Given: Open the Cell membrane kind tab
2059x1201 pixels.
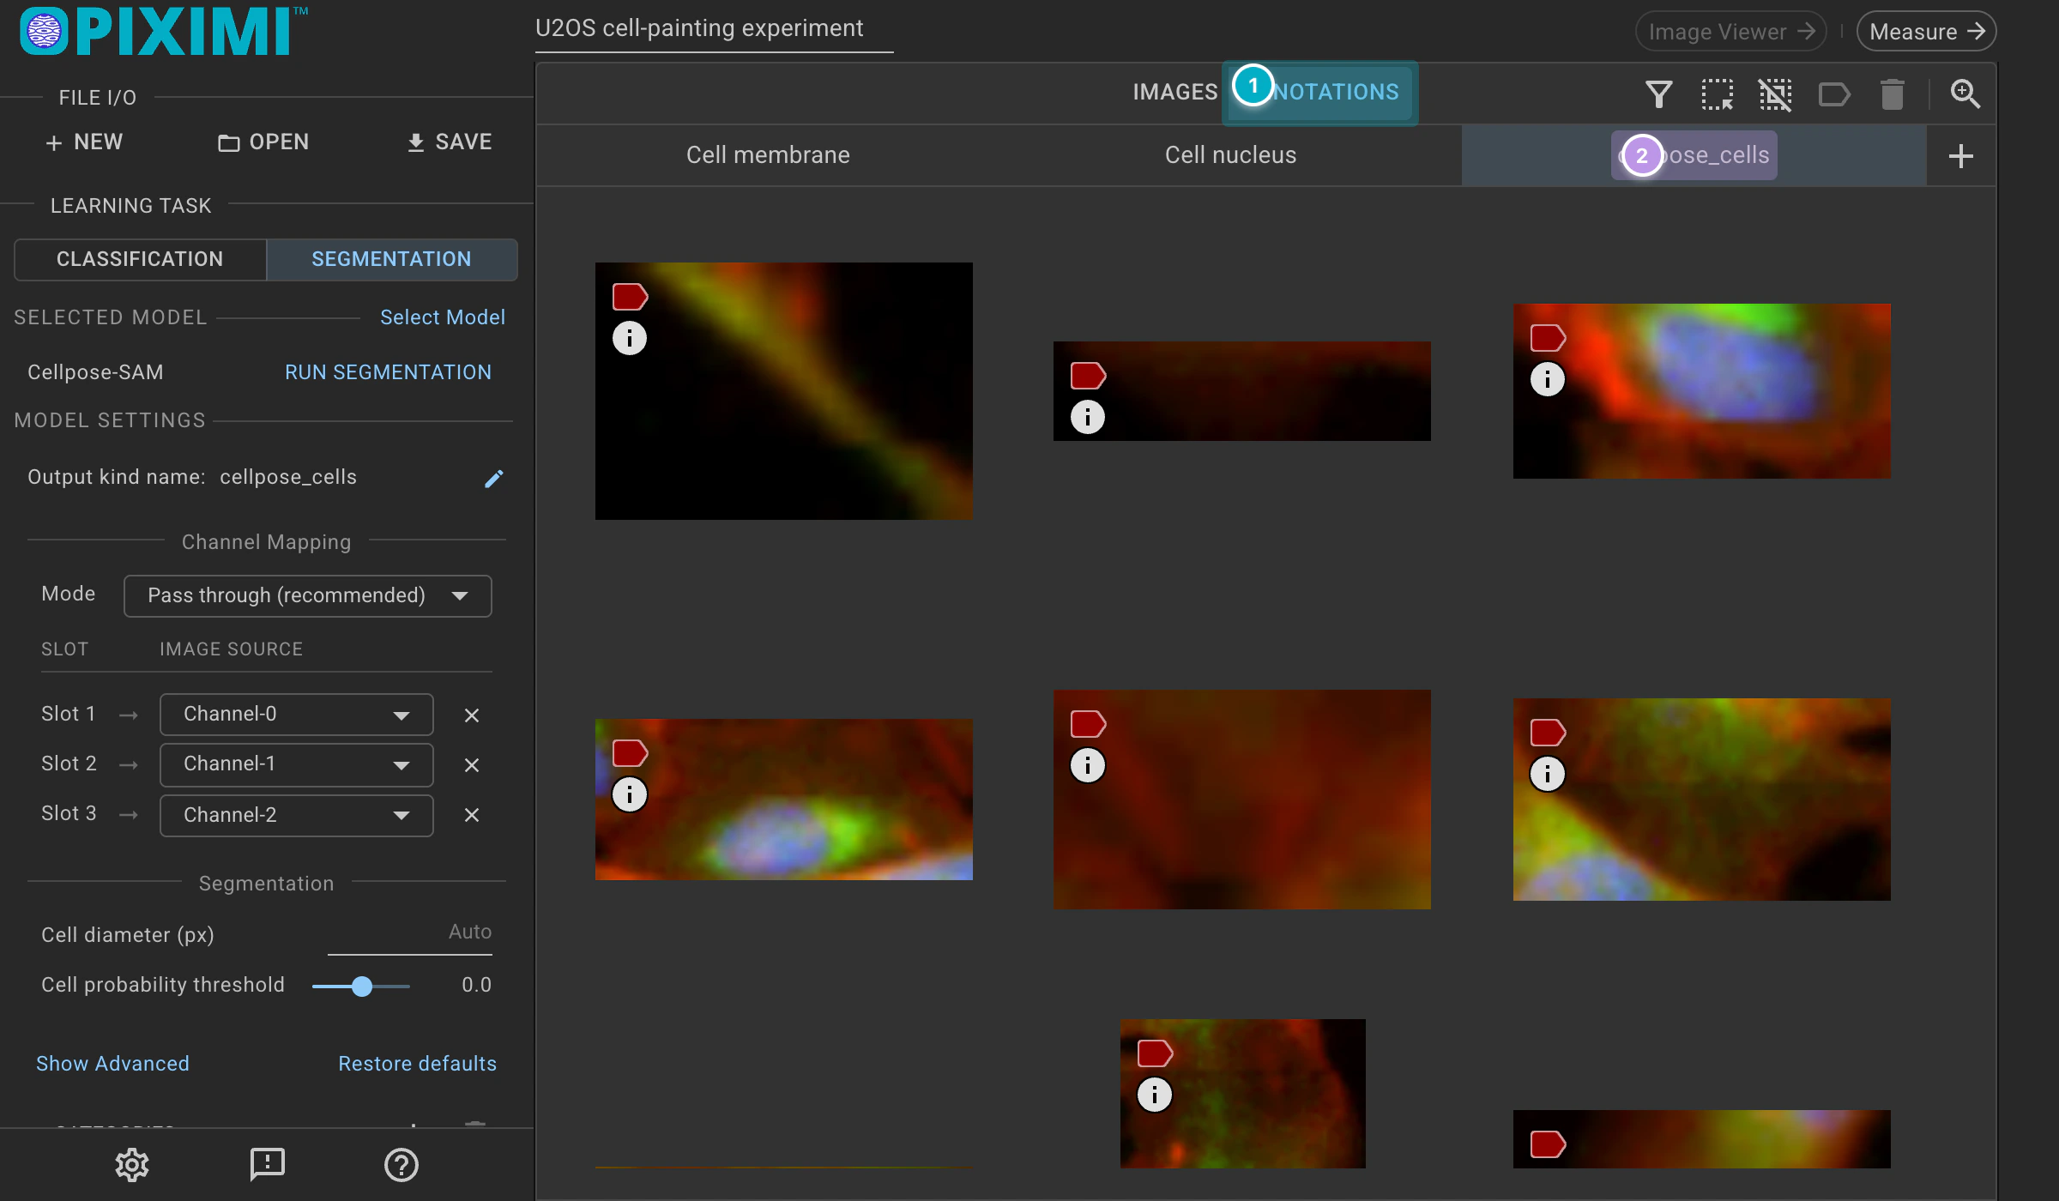Looking at the screenshot, I should point(768,155).
